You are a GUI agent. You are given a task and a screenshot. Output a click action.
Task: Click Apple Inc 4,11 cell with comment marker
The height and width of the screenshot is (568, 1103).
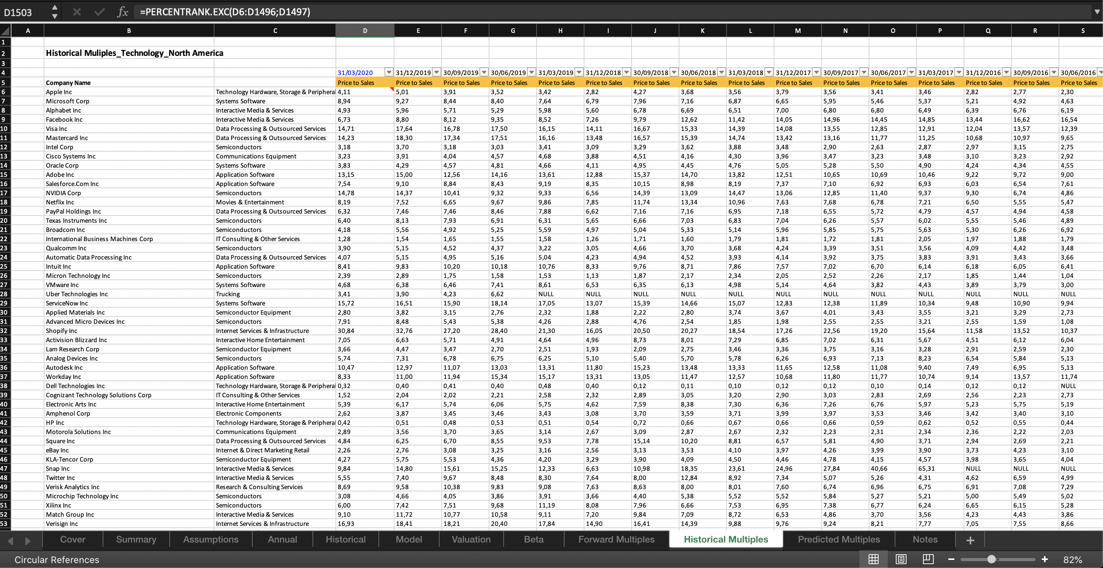click(365, 91)
